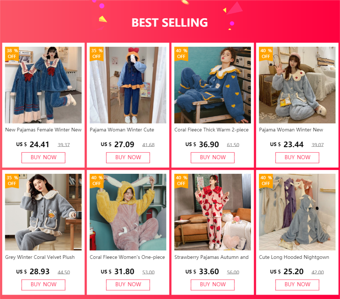The image size is (340, 299).
Task: Click BUY NOW for Cute Long Hooded Nightgown
Action: [297, 285]
